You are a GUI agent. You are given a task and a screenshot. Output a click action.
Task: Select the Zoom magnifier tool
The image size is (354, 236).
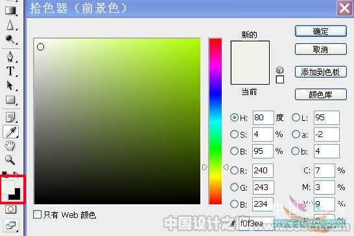coord(10,160)
